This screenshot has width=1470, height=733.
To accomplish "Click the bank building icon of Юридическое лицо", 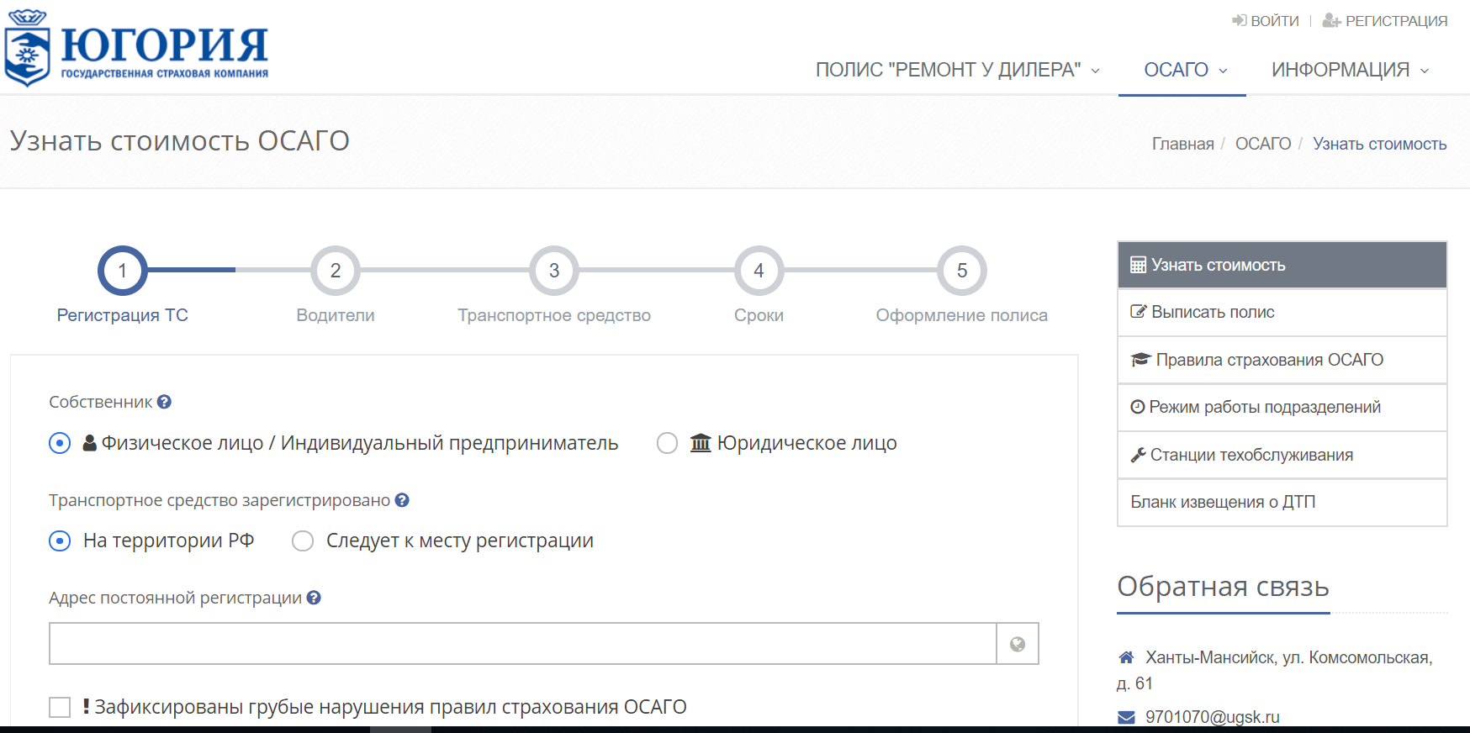I will 701,443.
